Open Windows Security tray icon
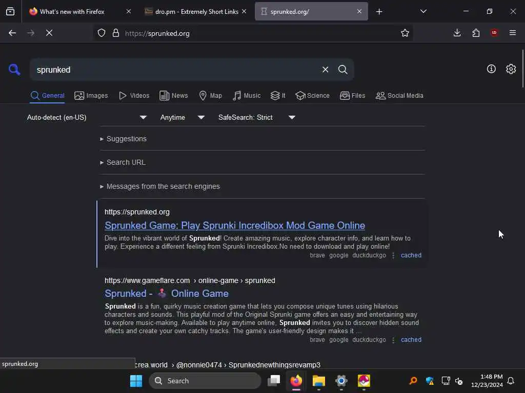525x393 pixels. point(430,381)
